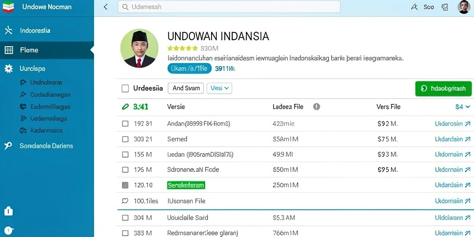Click the chat icon in top bar
This screenshot has height=237, width=474.
445,7
